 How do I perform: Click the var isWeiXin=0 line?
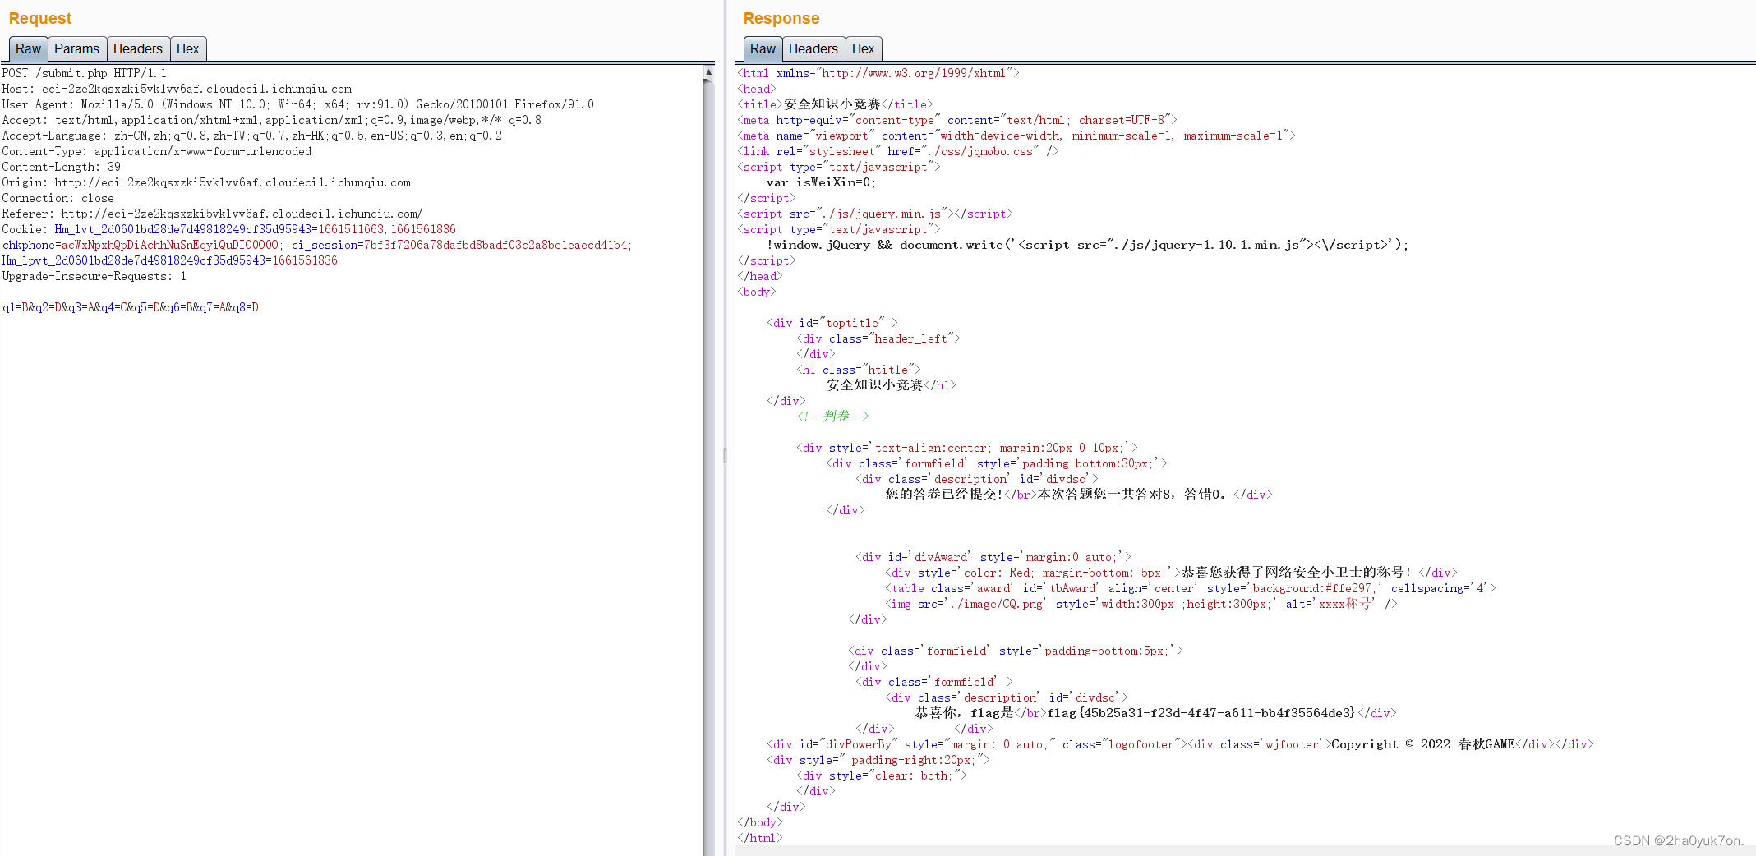coord(821,182)
